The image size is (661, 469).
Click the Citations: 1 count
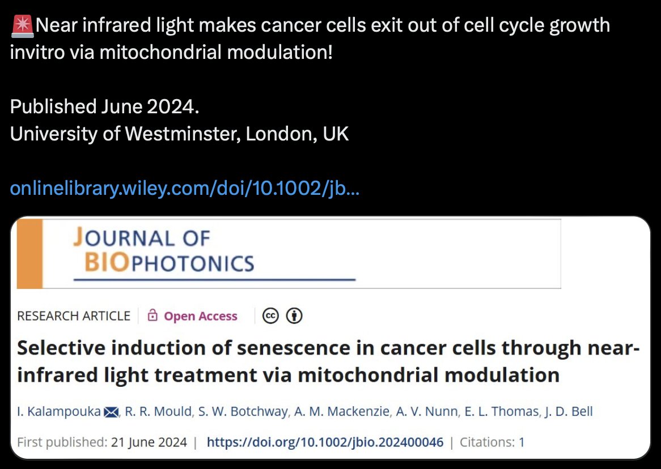[492, 442]
